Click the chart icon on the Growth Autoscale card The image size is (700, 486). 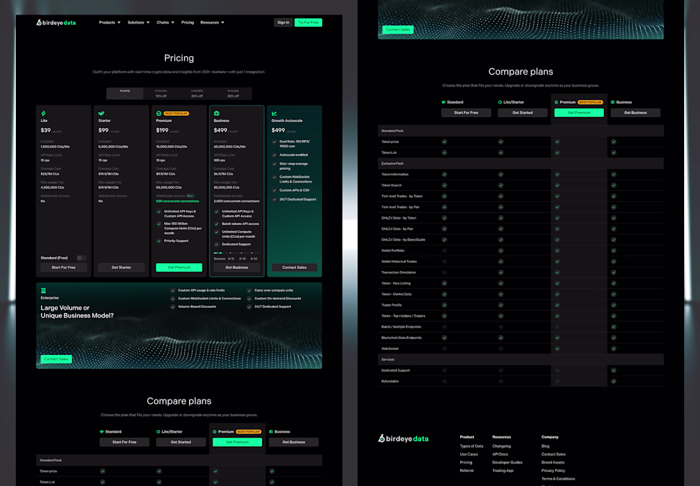(274, 113)
